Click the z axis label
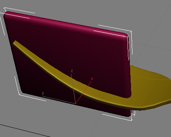 click(x=72, y=71)
